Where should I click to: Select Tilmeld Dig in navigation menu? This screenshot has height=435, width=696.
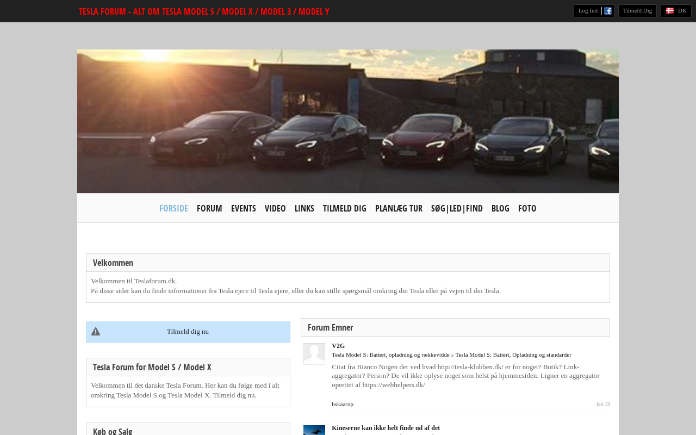pos(345,208)
